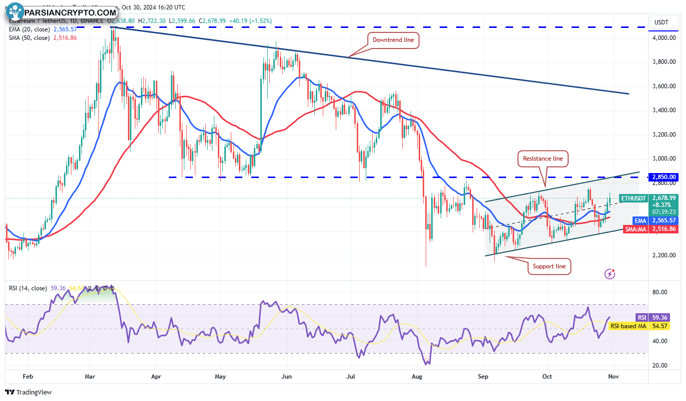Click the C2,678.99 close value in header
This screenshot has height=401, width=686.
(x=212, y=21)
